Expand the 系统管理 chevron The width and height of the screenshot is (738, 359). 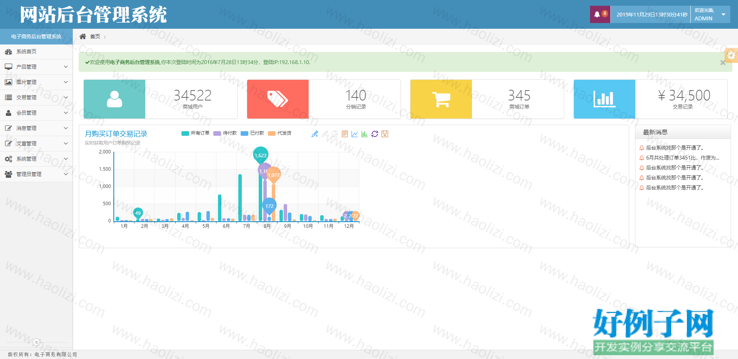click(x=66, y=159)
